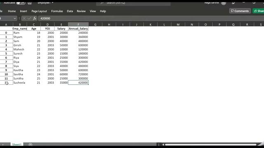
Task: Click the Search box in title bar
Action: click(x=133, y=3)
